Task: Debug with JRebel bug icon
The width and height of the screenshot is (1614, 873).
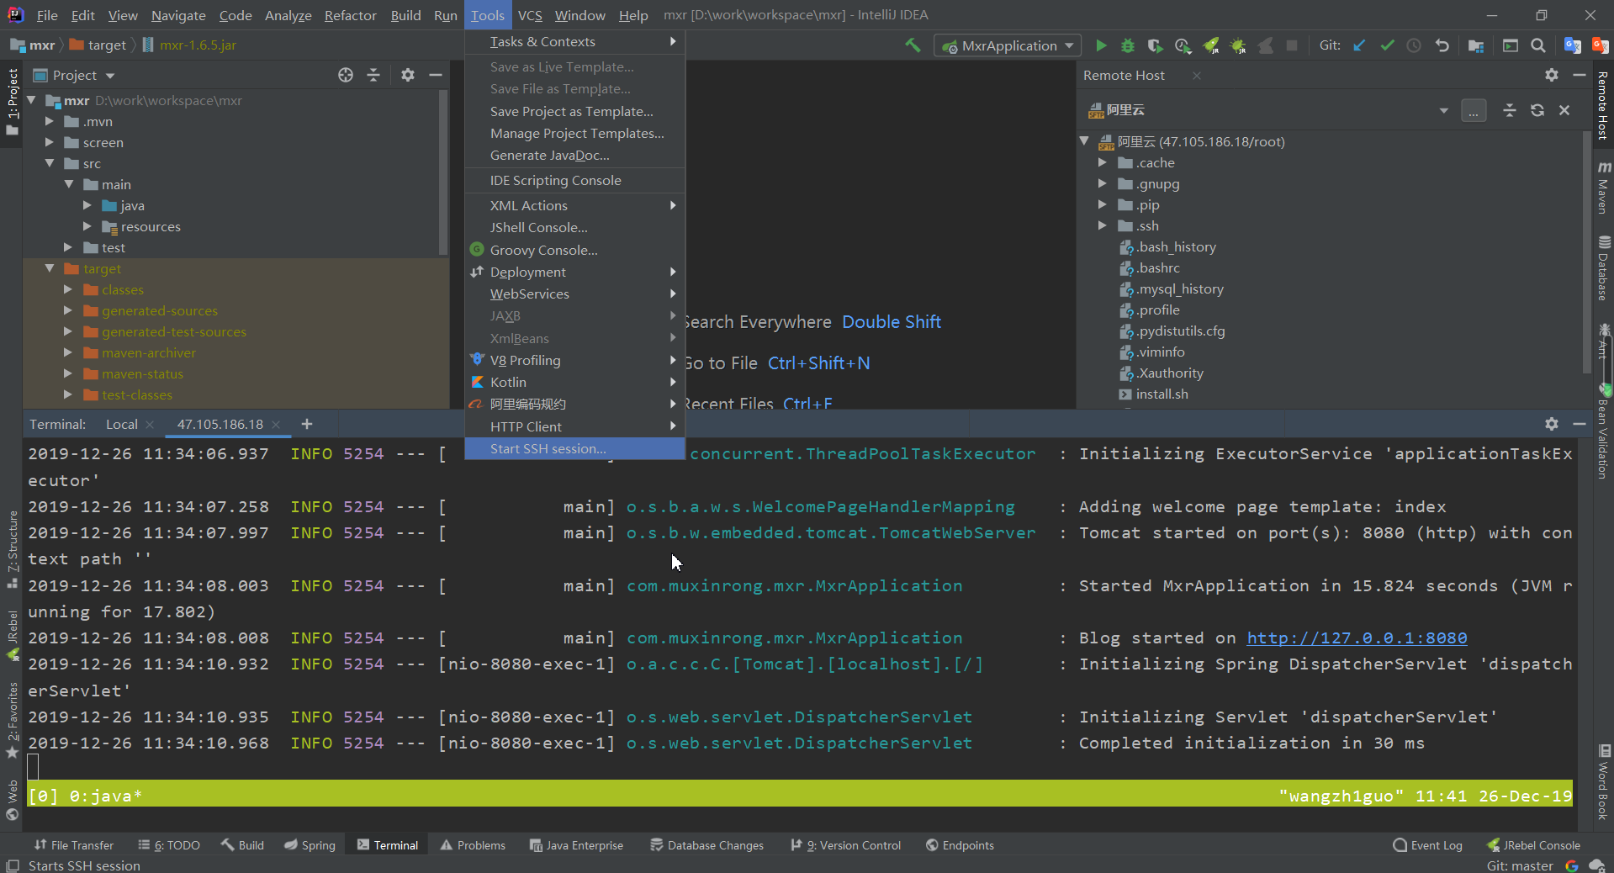Action: (x=1237, y=45)
